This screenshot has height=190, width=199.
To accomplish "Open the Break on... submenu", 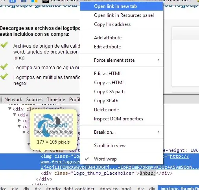I will coord(122,132).
